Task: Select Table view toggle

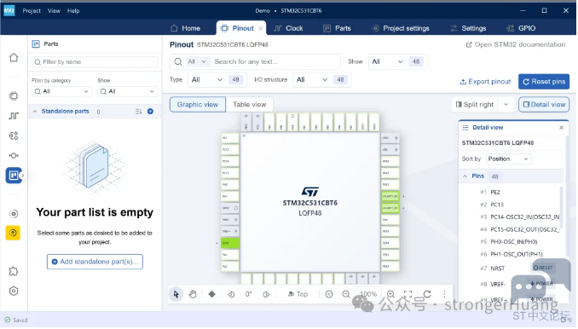Action: tap(250, 105)
